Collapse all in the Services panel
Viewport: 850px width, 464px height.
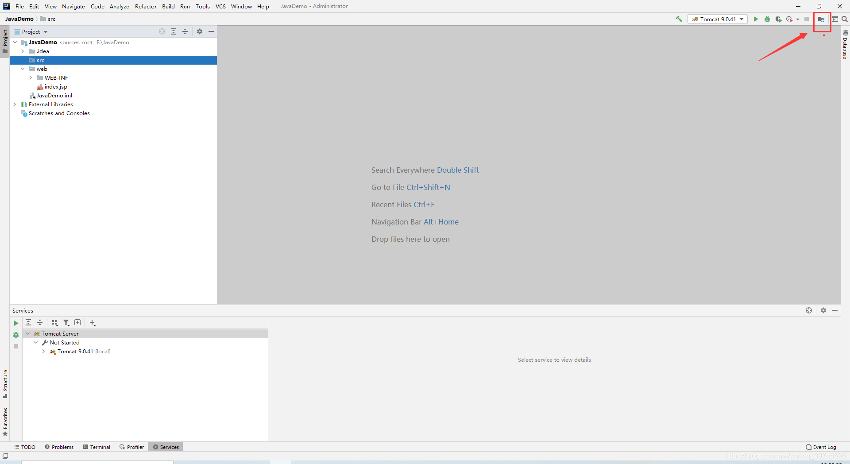coord(39,322)
